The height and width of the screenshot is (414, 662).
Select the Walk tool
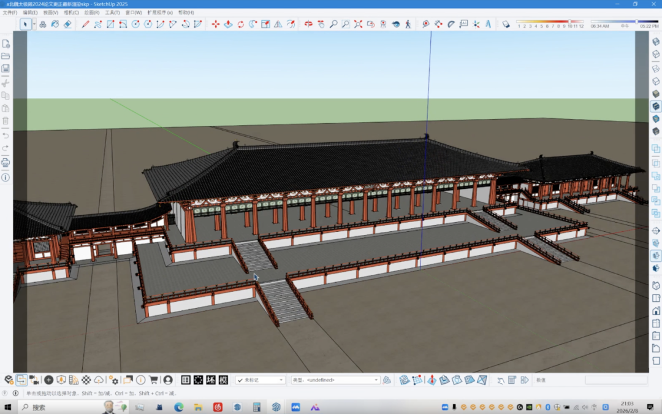pyautogui.click(x=408, y=24)
